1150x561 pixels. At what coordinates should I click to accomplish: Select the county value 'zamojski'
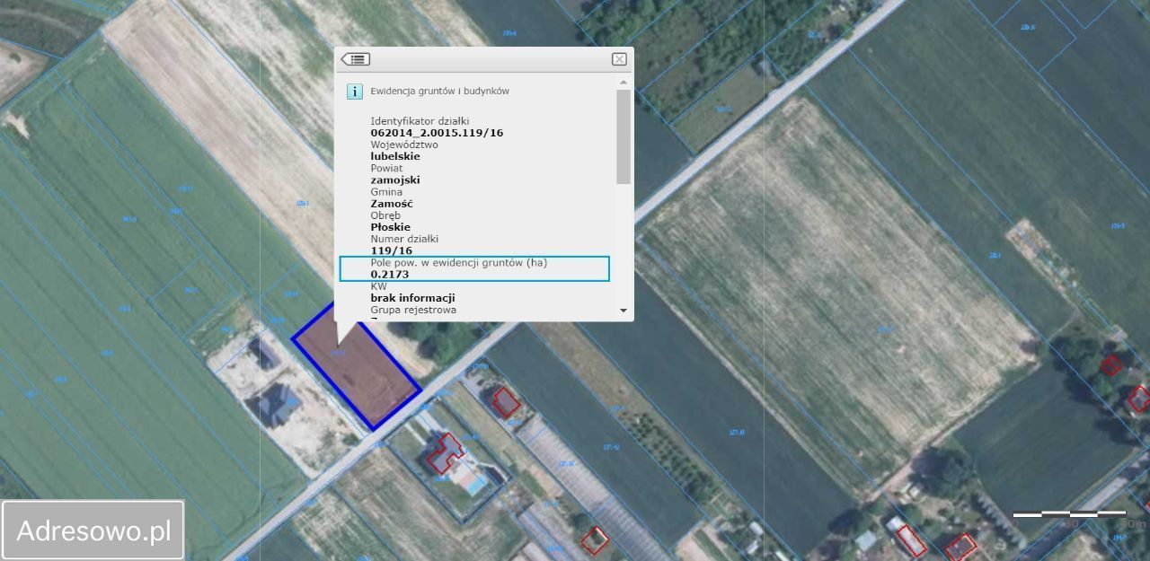[x=395, y=180]
